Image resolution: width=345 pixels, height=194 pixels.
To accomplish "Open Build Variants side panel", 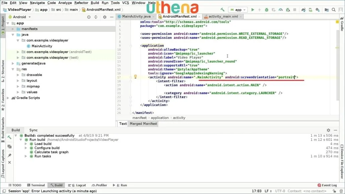I will (x=3, y=130).
